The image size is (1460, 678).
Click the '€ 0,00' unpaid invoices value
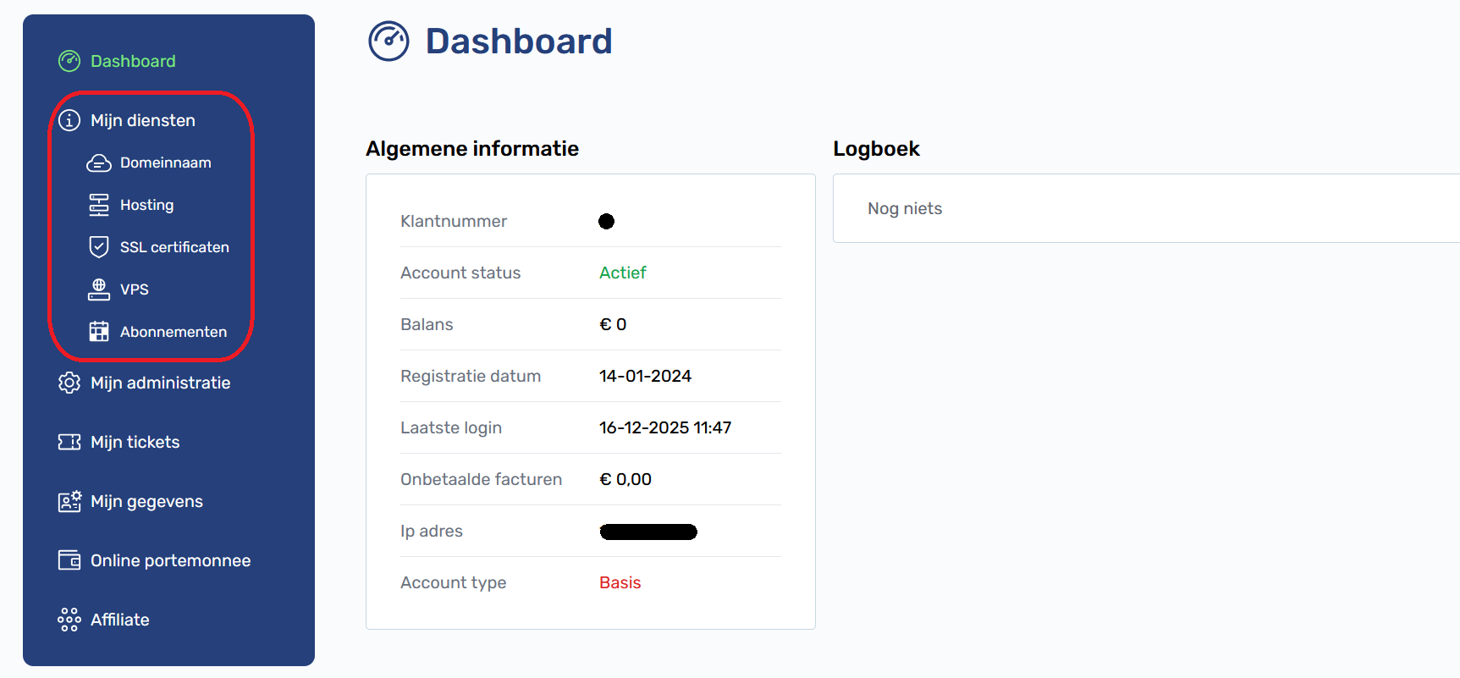[625, 479]
